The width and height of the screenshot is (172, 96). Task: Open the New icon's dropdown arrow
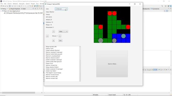pyautogui.click(x=3, y=6)
